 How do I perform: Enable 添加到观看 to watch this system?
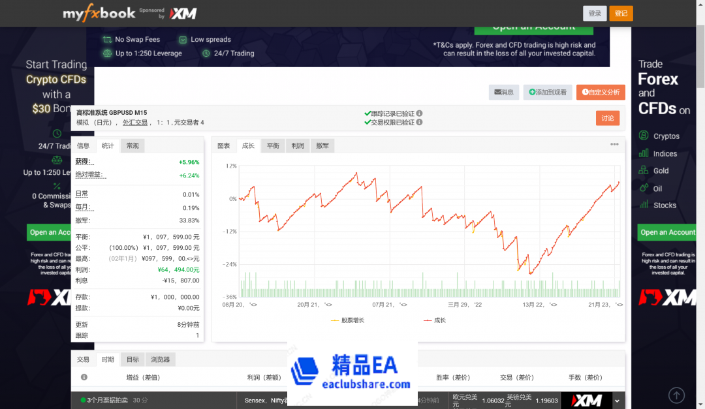click(x=547, y=92)
